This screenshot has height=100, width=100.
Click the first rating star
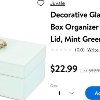(52, 50)
